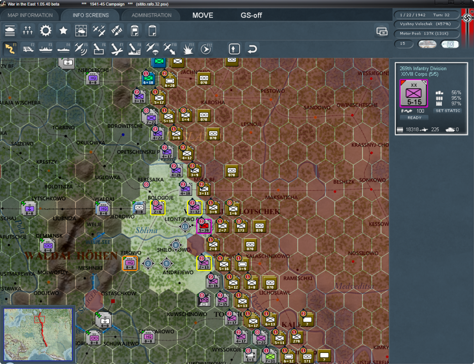The width and height of the screenshot is (474, 364).
Task: Select the F9 air transport parachute mode
Action: click(152, 49)
